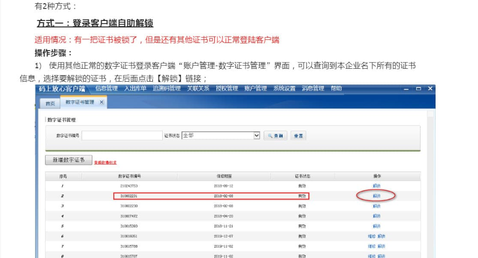
Task: Click the heading 方式一：登录客户端自助解锁
Action: (95, 23)
